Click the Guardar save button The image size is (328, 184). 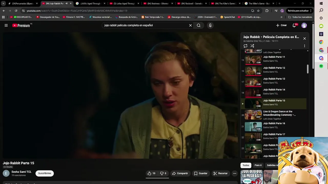tap(201, 173)
